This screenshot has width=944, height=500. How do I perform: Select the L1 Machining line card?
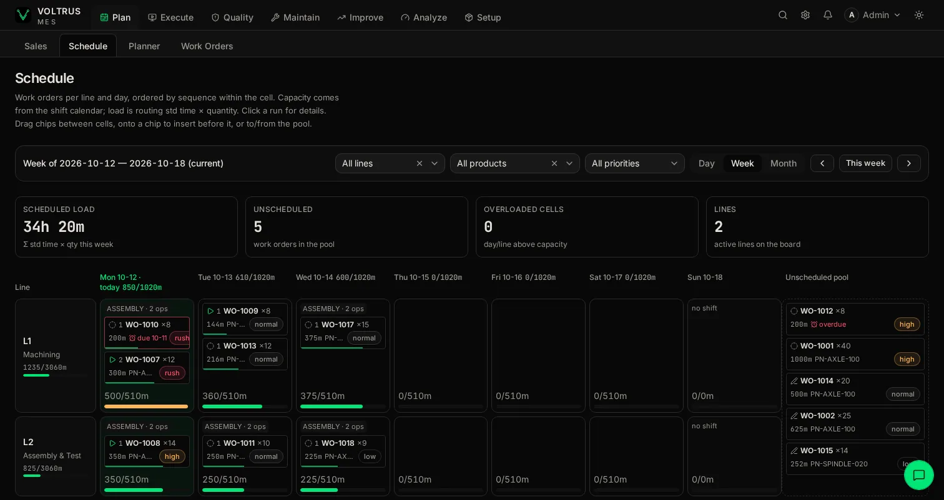click(x=56, y=355)
